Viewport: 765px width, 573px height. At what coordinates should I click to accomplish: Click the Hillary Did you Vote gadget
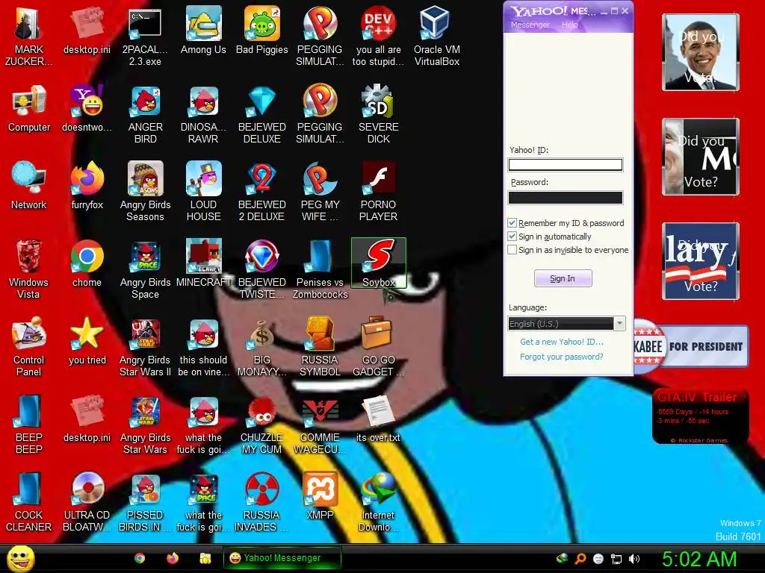click(x=701, y=261)
